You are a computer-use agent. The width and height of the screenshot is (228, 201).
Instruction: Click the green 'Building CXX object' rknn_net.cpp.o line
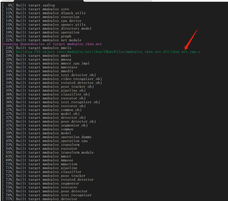101,52
